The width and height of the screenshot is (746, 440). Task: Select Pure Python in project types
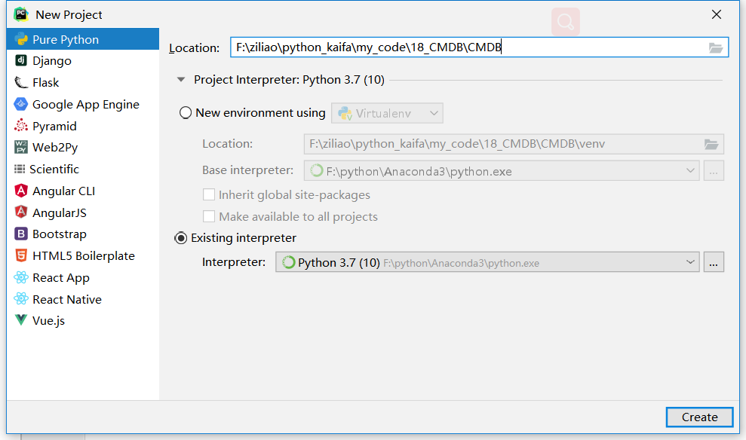pos(83,39)
